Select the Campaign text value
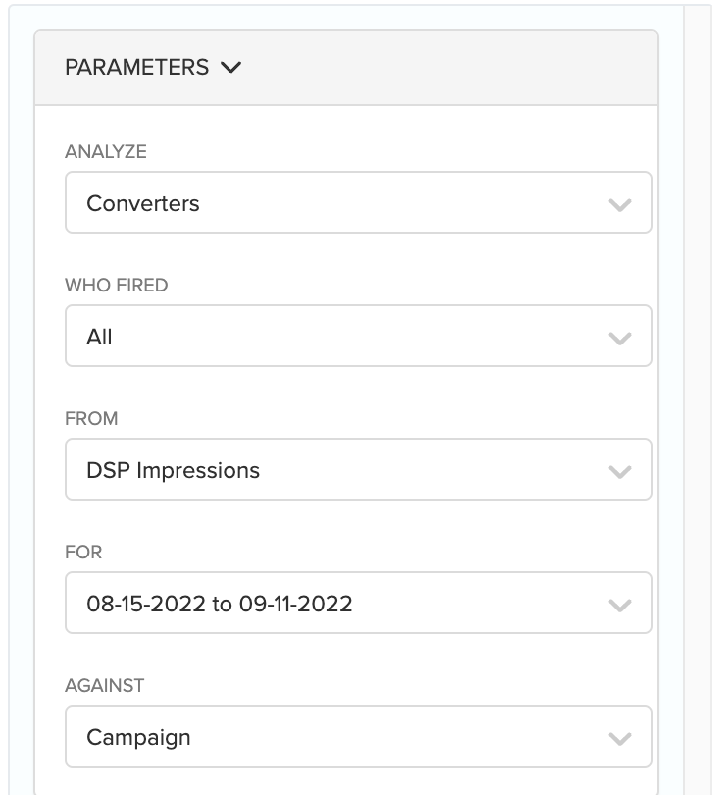Screen dimensions: 712x795 click(x=138, y=738)
